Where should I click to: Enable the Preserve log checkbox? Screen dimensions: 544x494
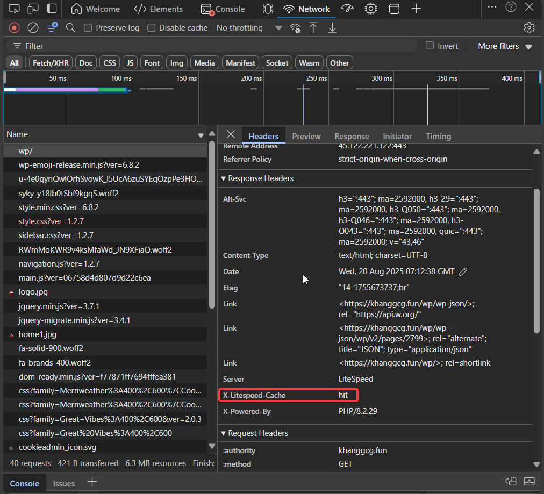pyautogui.click(x=88, y=28)
